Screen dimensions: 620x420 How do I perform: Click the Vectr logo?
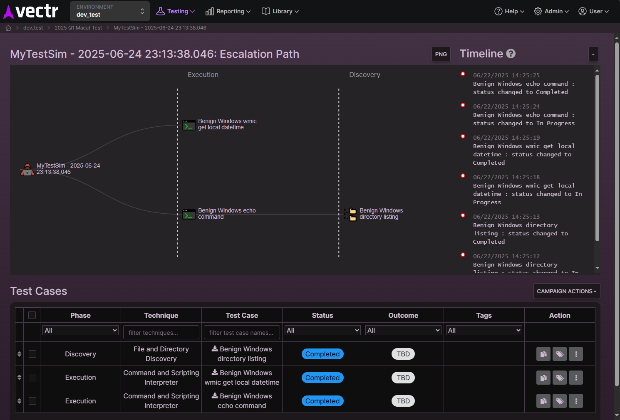click(31, 11)
